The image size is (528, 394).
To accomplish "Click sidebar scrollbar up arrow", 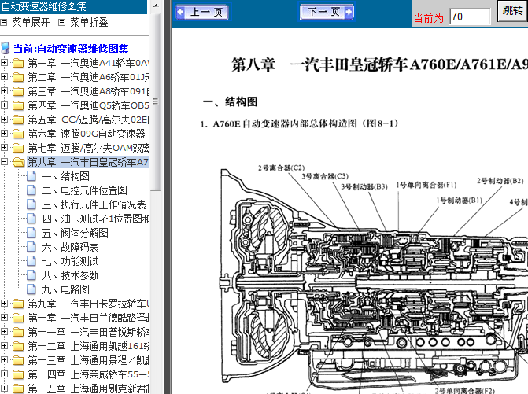I will [x=156, y=6].
